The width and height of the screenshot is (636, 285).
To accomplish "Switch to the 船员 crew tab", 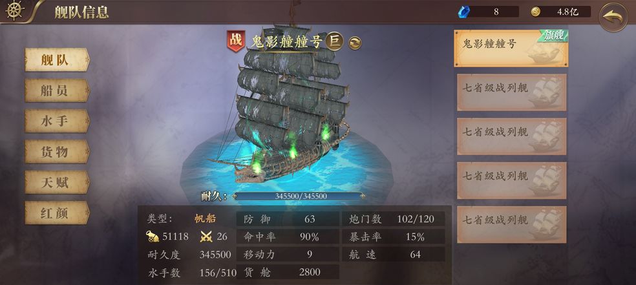I will (x=57, y=90).
